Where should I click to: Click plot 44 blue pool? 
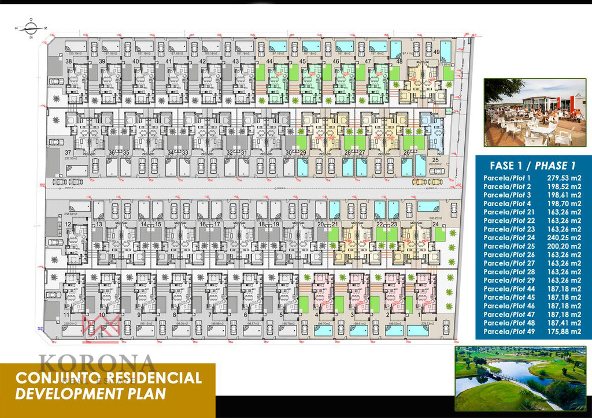[277, 46]
